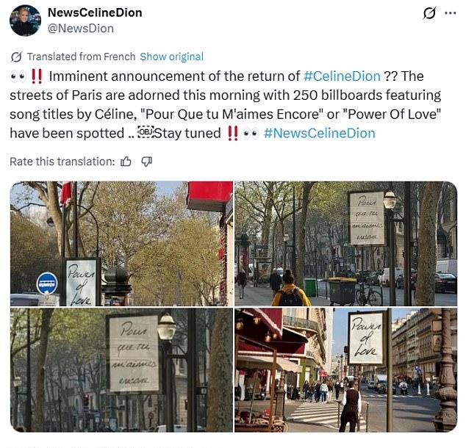Click the 'Stay tuned' text in tweet

tap(188, 133)
